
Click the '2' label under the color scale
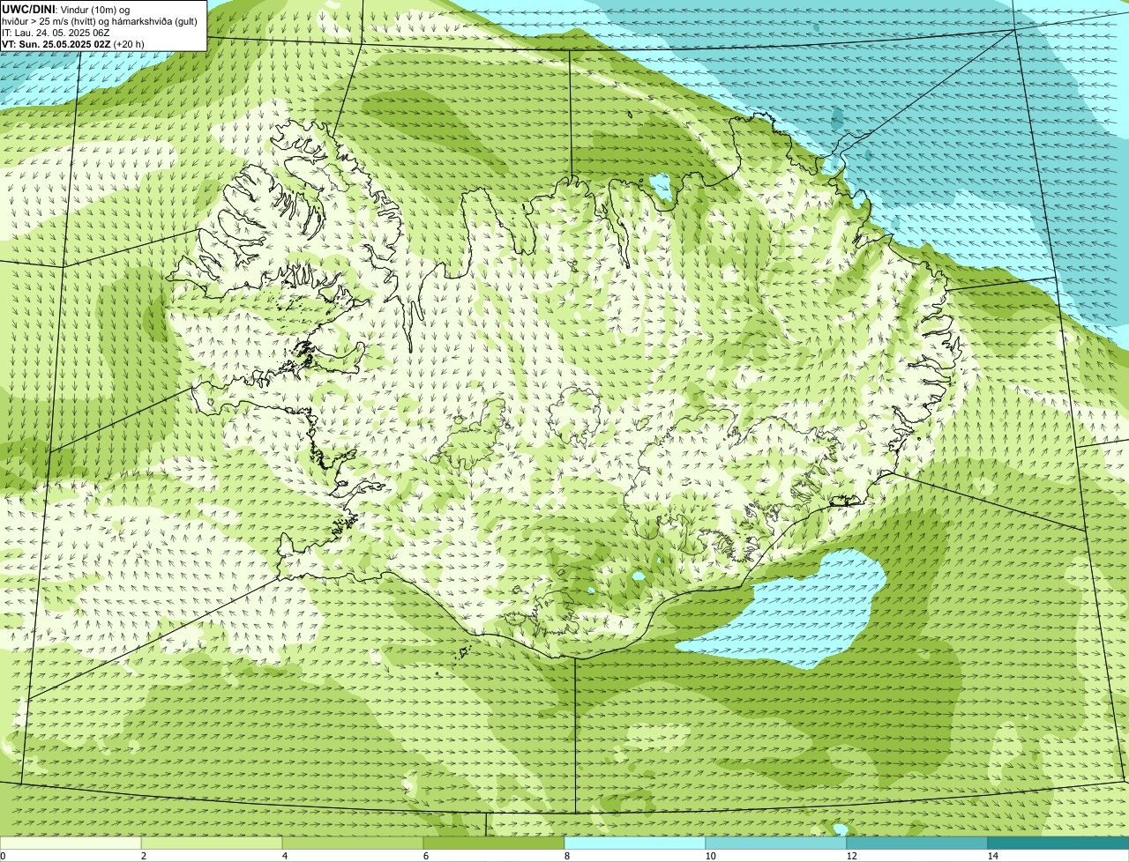click(143, 856)
